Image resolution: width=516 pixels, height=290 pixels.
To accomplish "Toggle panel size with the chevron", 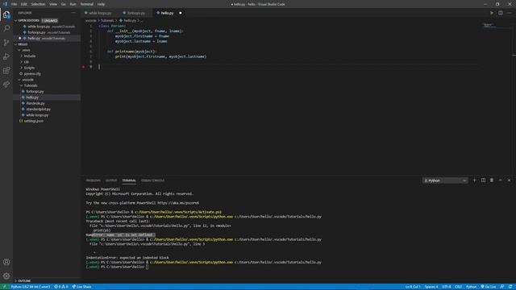I will tap(500, 180).
